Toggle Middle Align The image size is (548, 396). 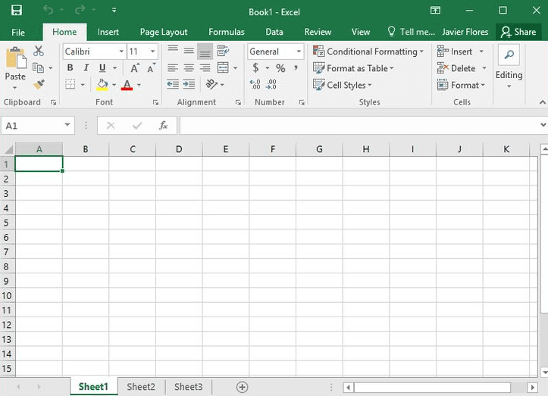[189, 51]
